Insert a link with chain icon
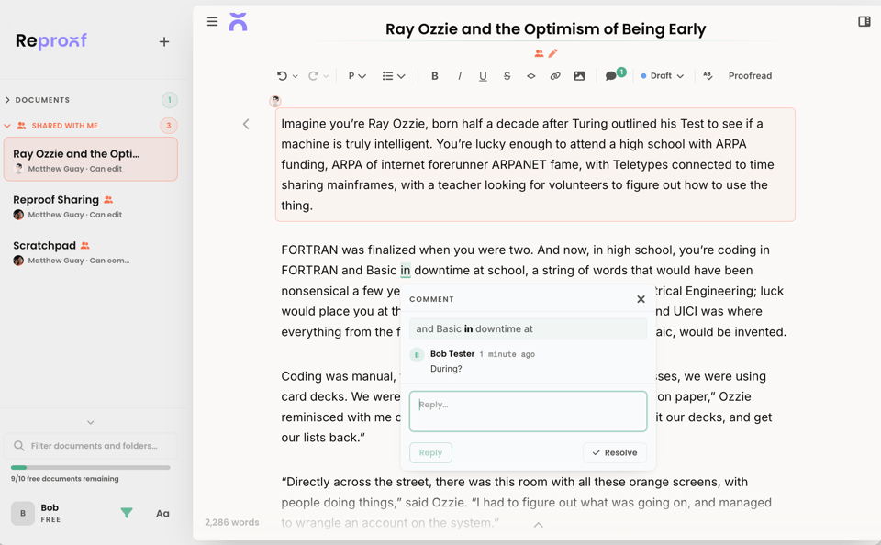 555,76
